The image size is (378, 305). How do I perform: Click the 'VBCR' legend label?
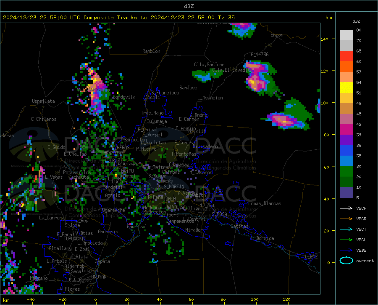[x=361, y=219]
